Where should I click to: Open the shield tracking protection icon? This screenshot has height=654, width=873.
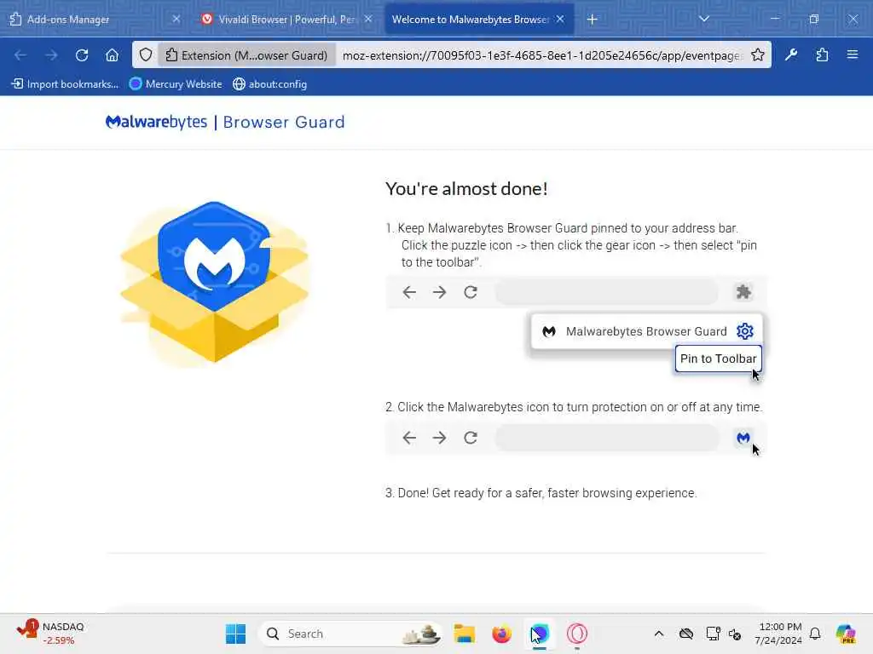(145, 55)
